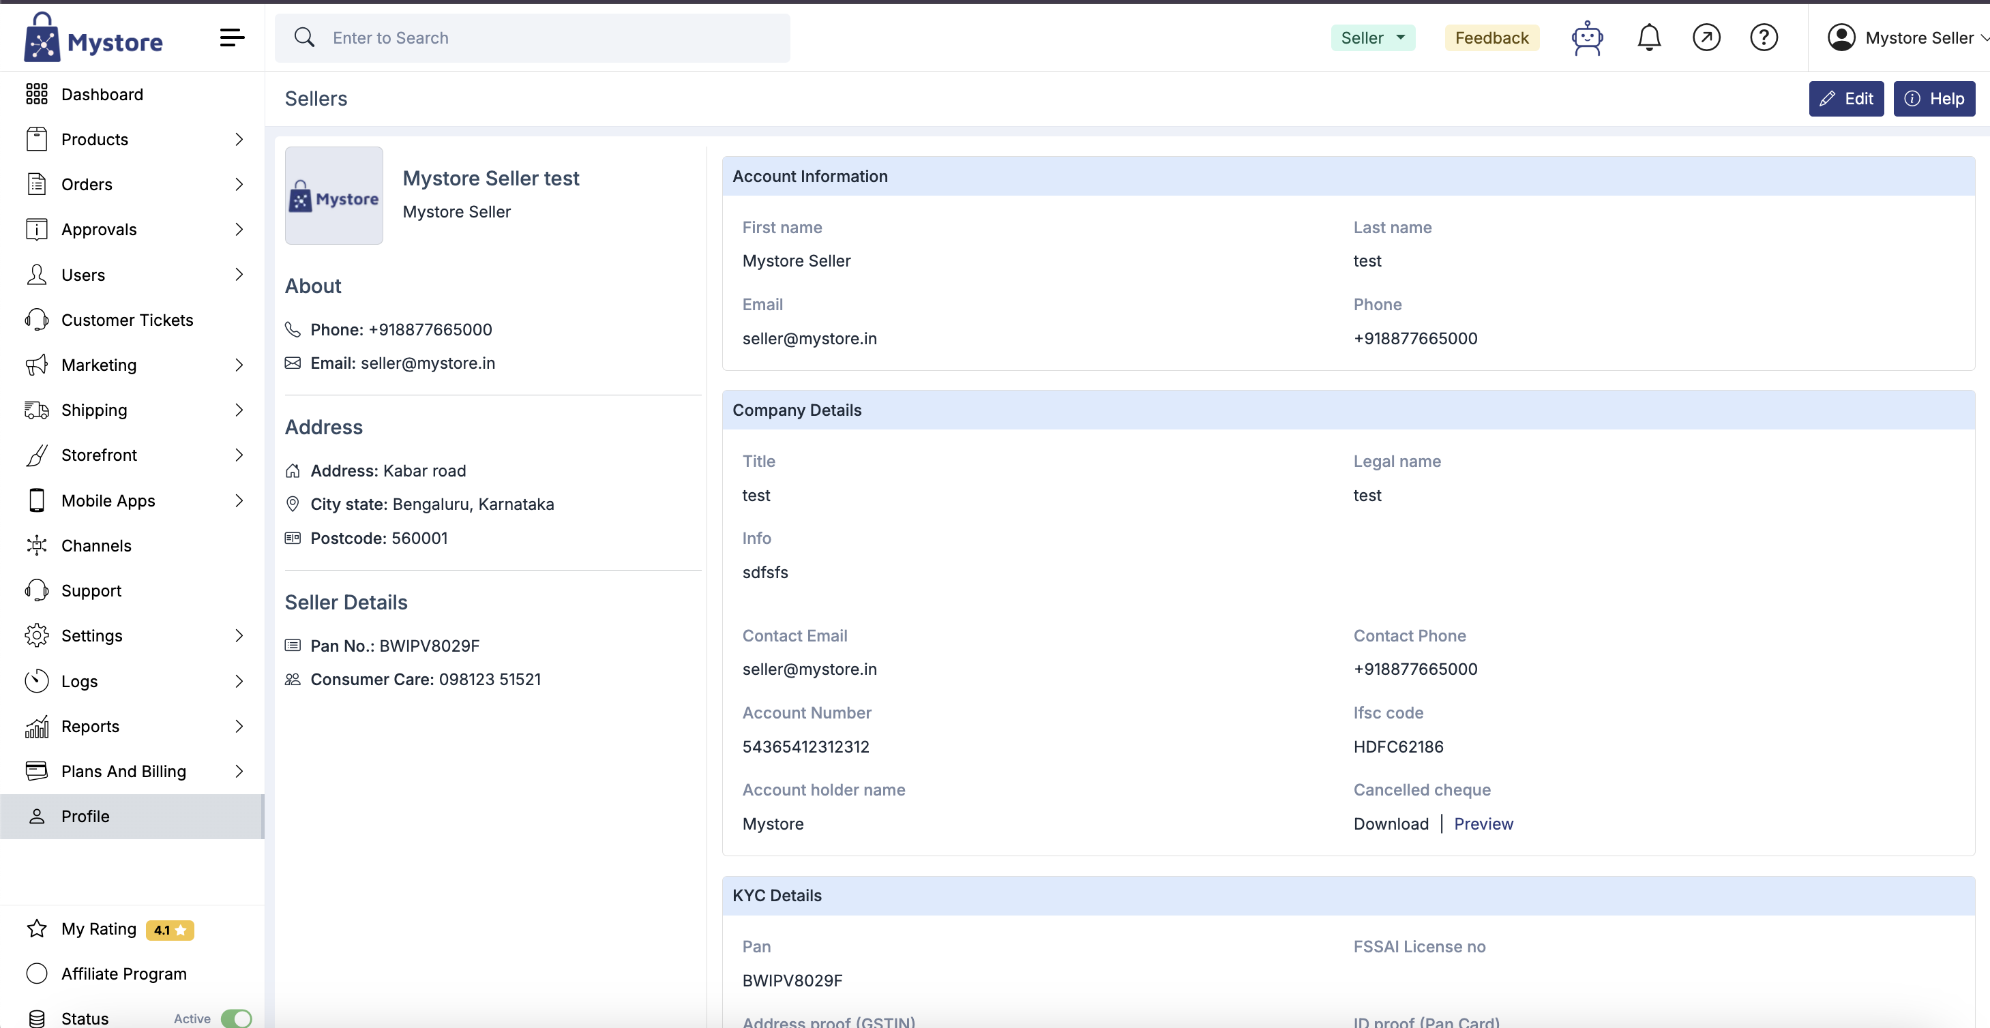
Task: Focus the Enter to Search field
Action: (x=532, y=38)
